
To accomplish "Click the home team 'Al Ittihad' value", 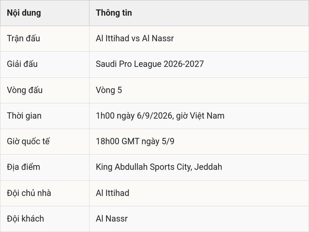I will point(113,193).
